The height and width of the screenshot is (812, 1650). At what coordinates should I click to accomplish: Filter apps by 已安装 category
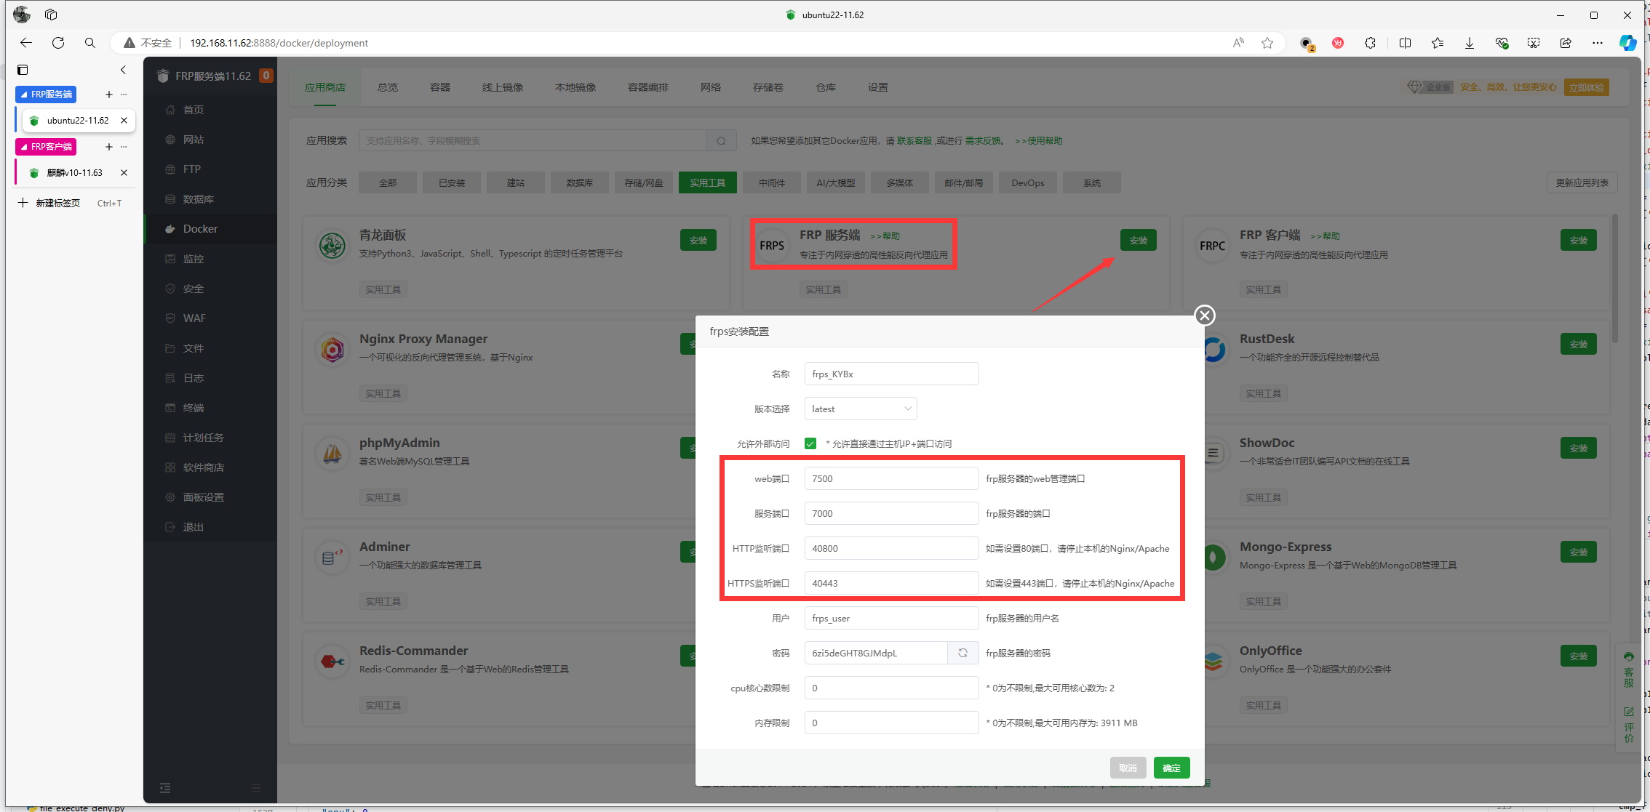[x=452, y=182]
